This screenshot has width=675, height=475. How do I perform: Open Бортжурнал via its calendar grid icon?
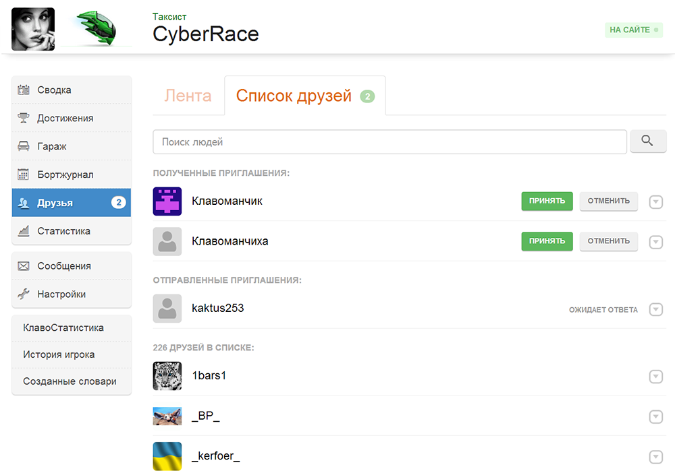coord(24,175)
